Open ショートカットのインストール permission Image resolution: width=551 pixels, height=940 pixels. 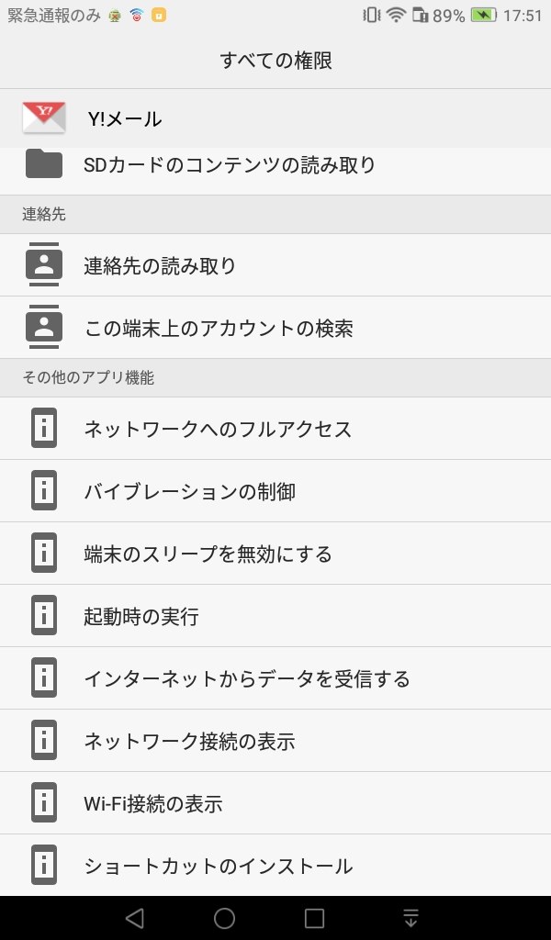coord(218,866)
